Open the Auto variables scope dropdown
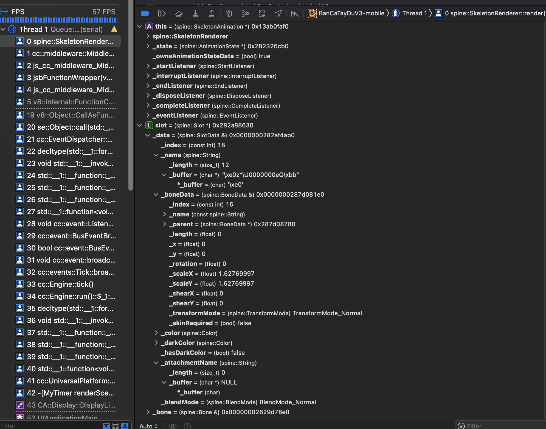546x429 pixels. click(x=148, y=426)
